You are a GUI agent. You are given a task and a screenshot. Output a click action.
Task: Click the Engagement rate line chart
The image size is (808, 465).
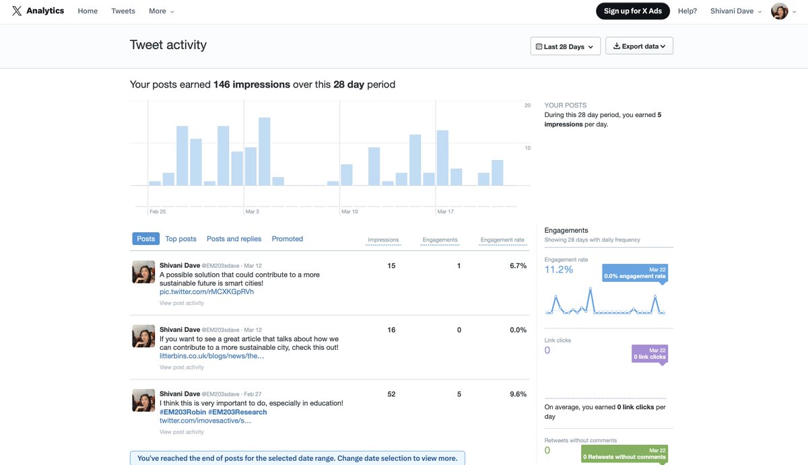click(x=605, y=301)
